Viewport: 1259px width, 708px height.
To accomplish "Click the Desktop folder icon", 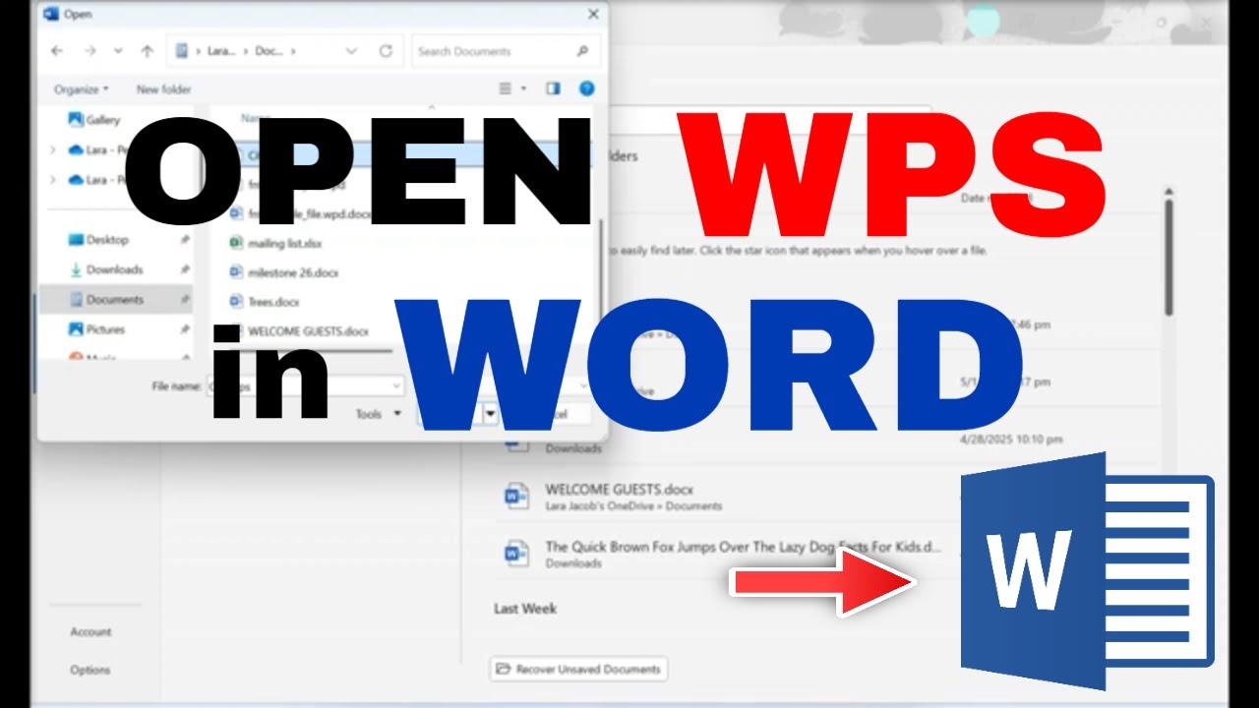I will coord(75,240).
